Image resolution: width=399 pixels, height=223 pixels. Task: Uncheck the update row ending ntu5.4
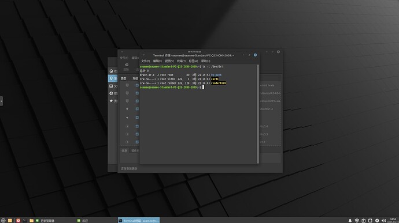[137, 126]
